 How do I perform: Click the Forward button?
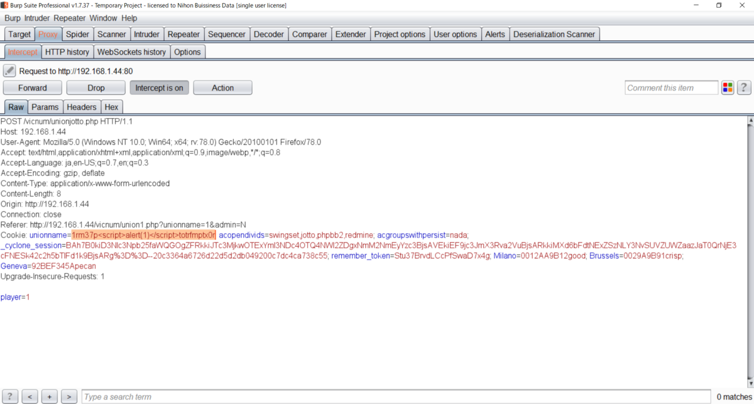coord(33,88)
